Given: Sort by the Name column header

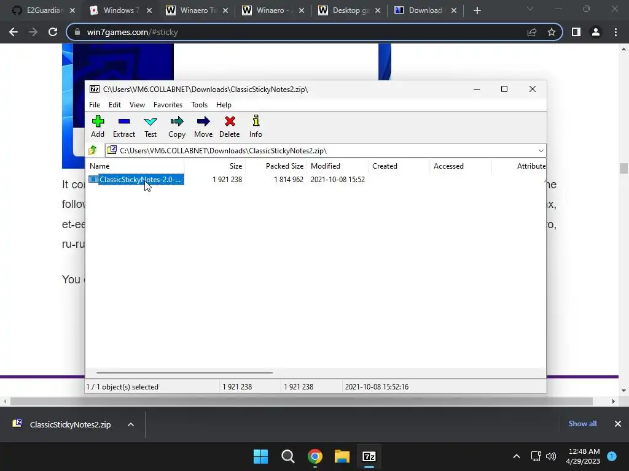Looking at the screenshot, I should 136,166.
